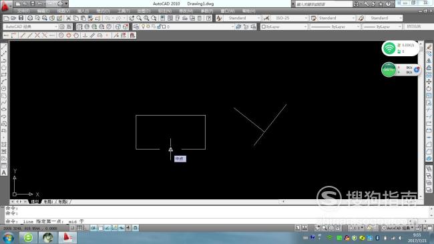Click the current layer color square
The image size is (434, 244).
164,27
